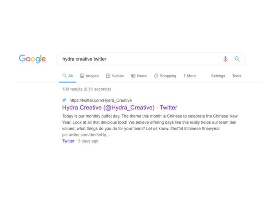Click the Shopping tab label

coord(168,76)
